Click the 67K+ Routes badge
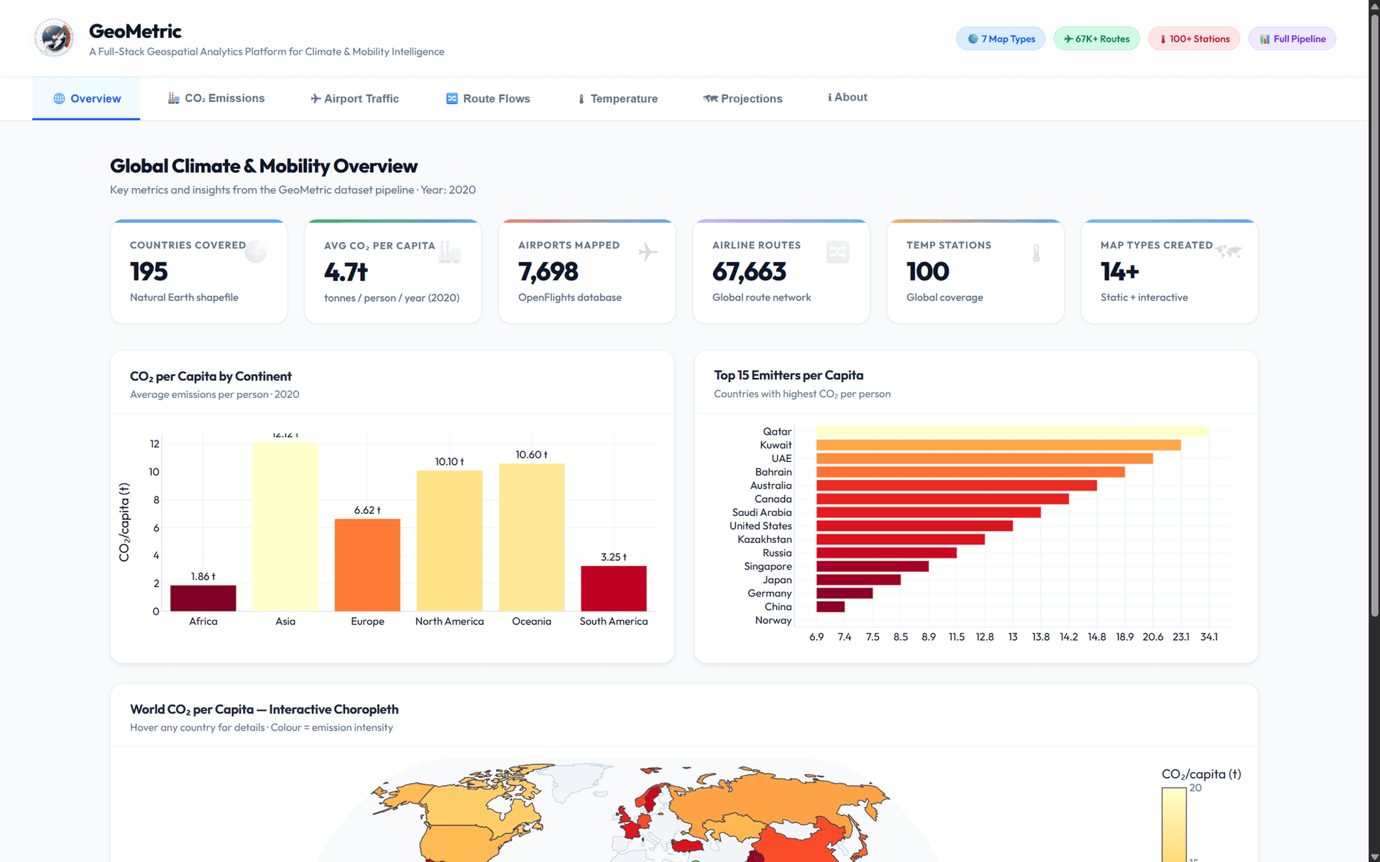 click(x=1096, y=39)
